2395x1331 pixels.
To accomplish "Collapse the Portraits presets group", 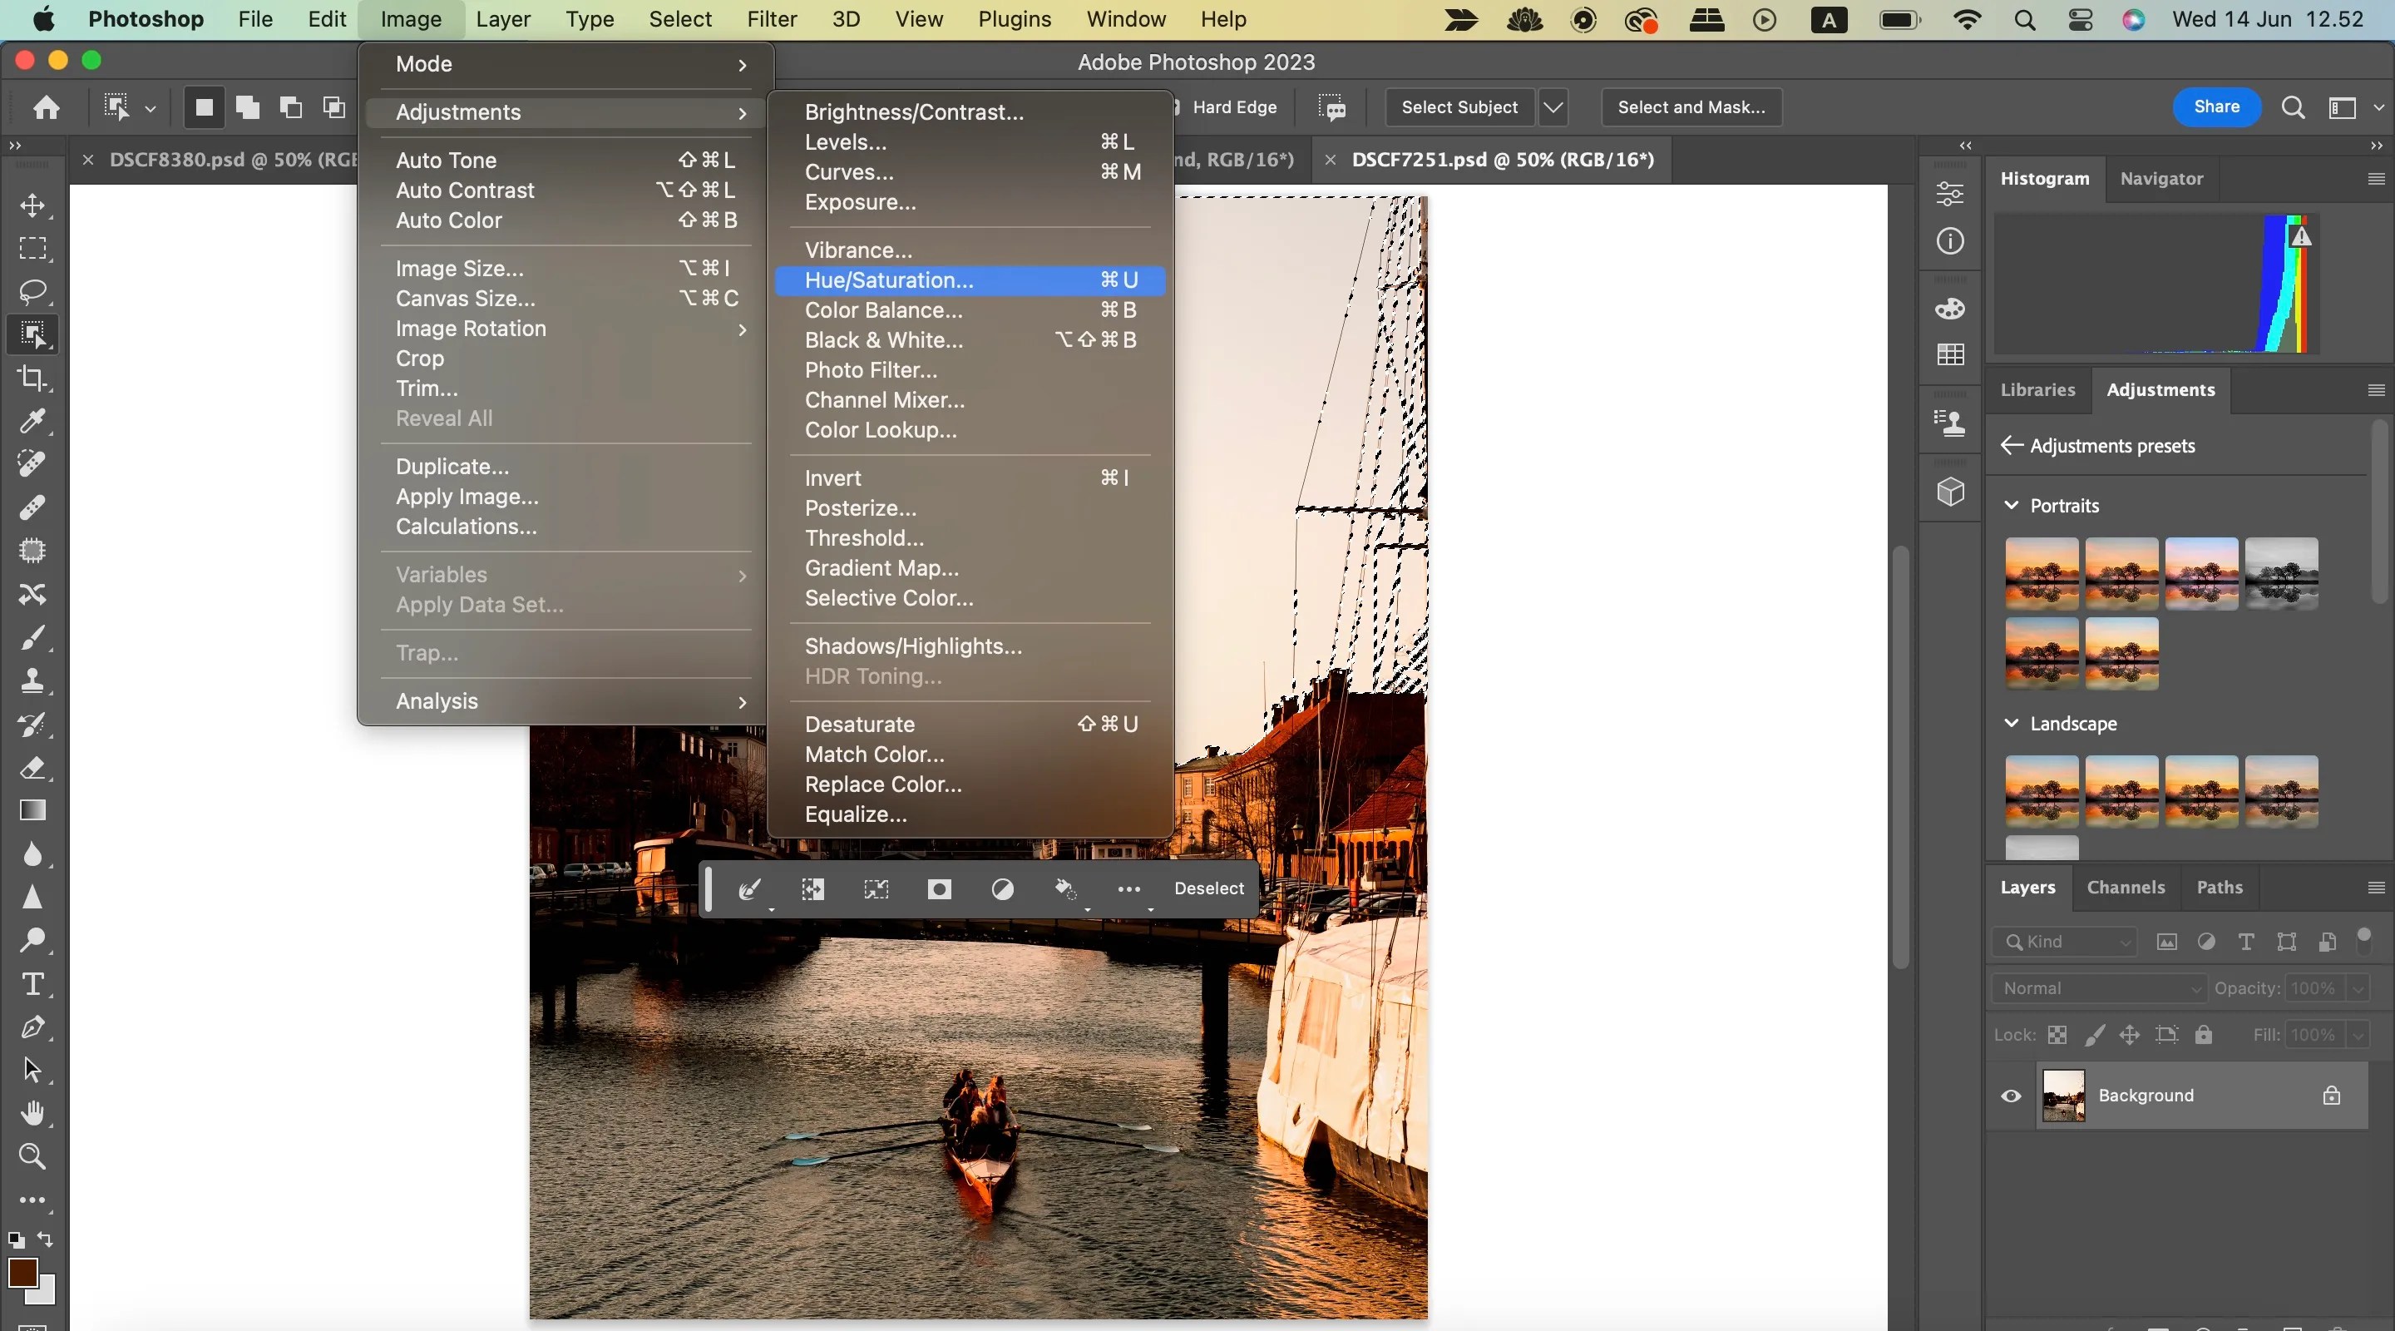I will (x=2011, y=505).
